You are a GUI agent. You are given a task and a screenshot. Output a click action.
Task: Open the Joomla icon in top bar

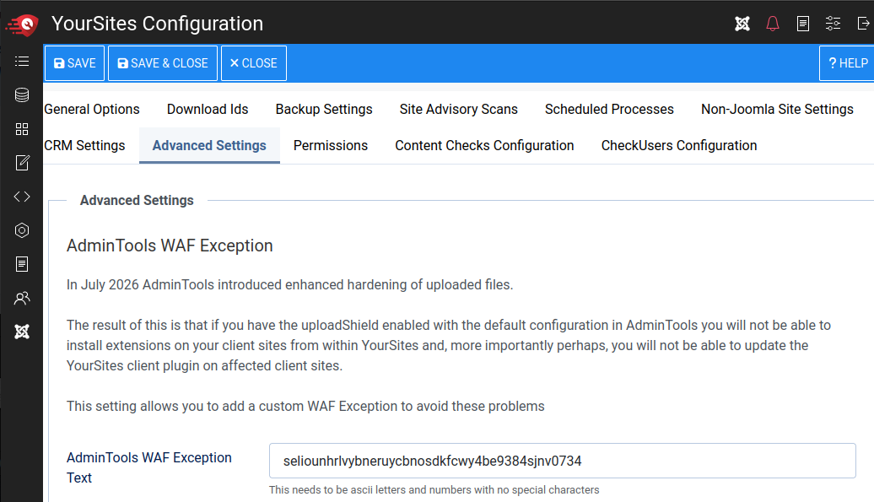(742, 24)
